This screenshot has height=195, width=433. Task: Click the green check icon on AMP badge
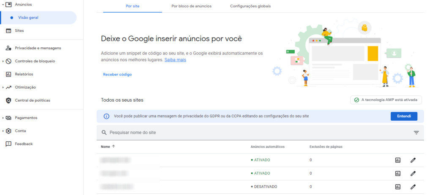click(x=356, y=100)
